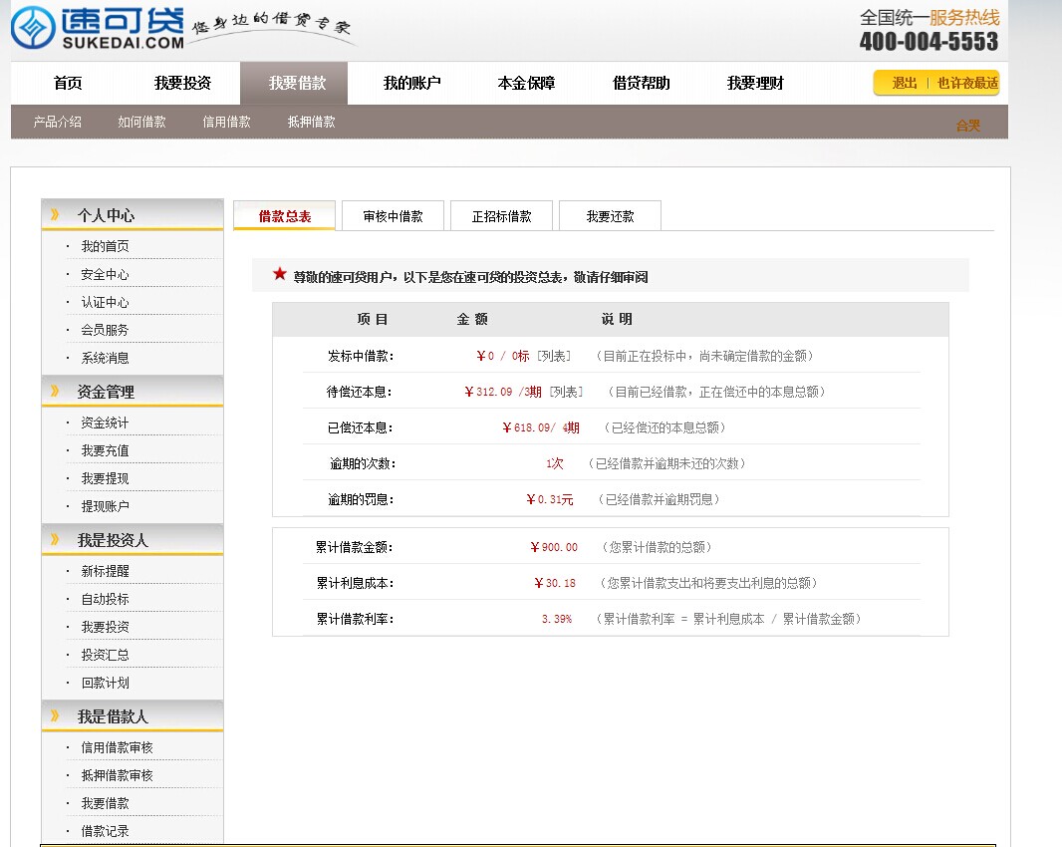This screenshot has height=847, width=1062.
Task: Select 自动投标 in the sidebar
Action: (x=105, y=599)
